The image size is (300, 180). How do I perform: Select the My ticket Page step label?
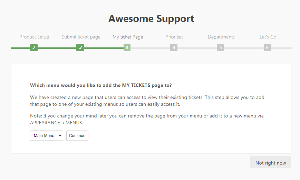click(x=128, y=37)
